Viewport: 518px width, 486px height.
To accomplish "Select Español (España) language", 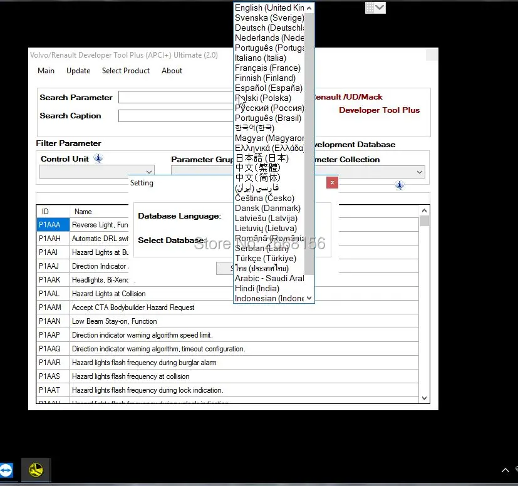I will coord(269,88).
